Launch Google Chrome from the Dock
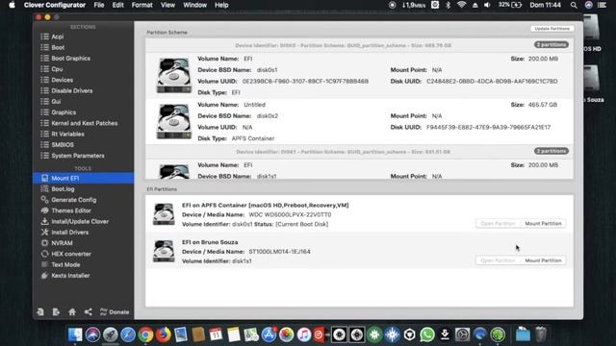The width and height of the screenshot is (616, 346). pyautogui.click(x=145, y=334)
